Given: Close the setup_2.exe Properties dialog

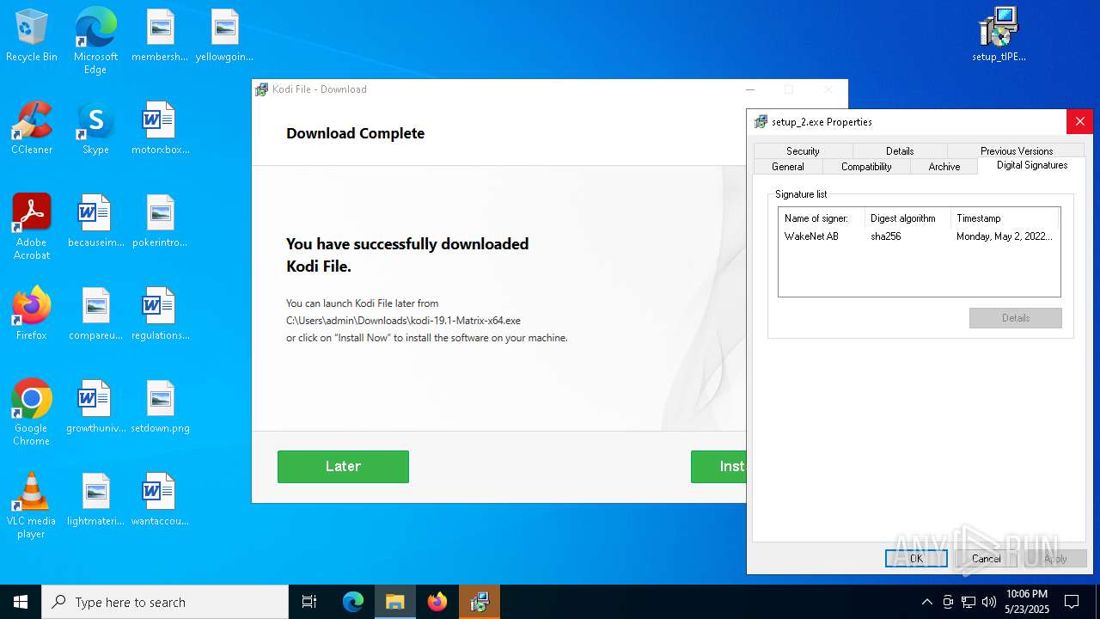Looking at the screenshot, I should point(1079,121).
